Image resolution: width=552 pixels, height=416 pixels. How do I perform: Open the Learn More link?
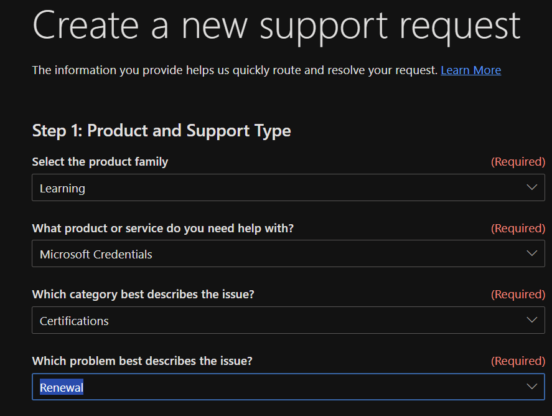coord(470,70)
